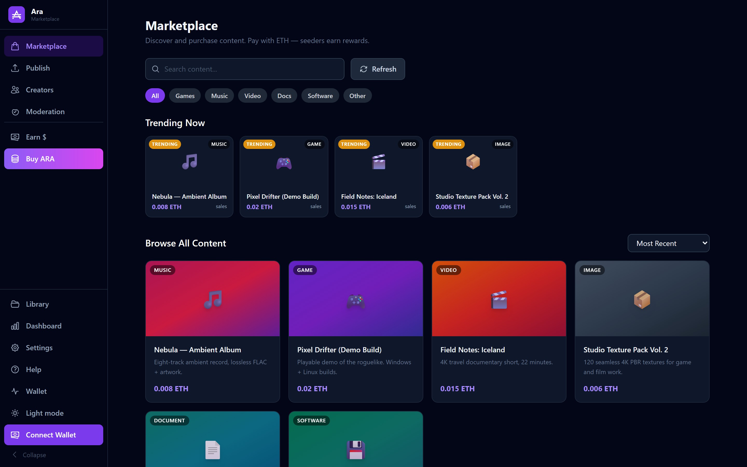Click GAME badge on trending Pixel Drifter card
Image resolution: width=747 pixels, height=467 pixels.
pos(314,144)
